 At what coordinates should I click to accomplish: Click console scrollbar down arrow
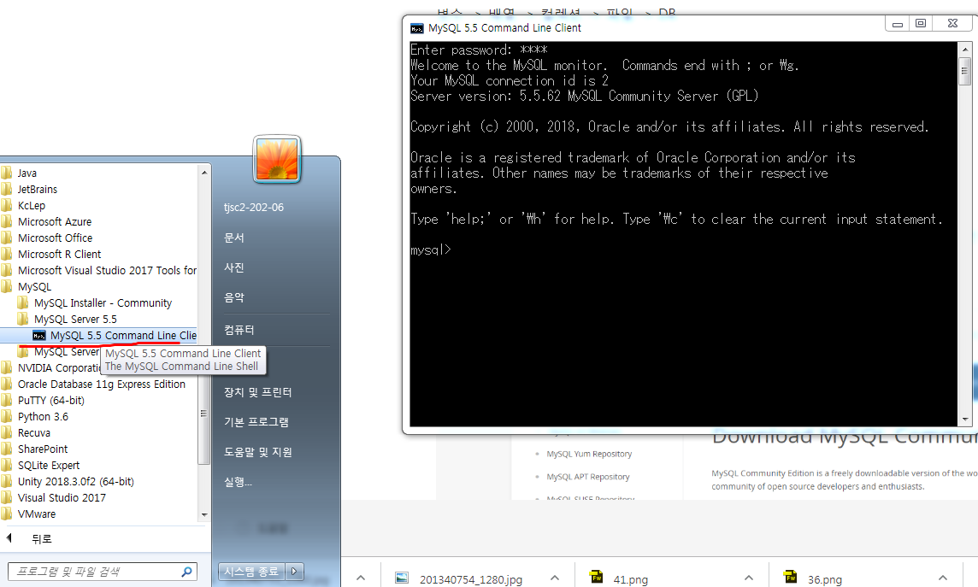[x=965, y=420]
